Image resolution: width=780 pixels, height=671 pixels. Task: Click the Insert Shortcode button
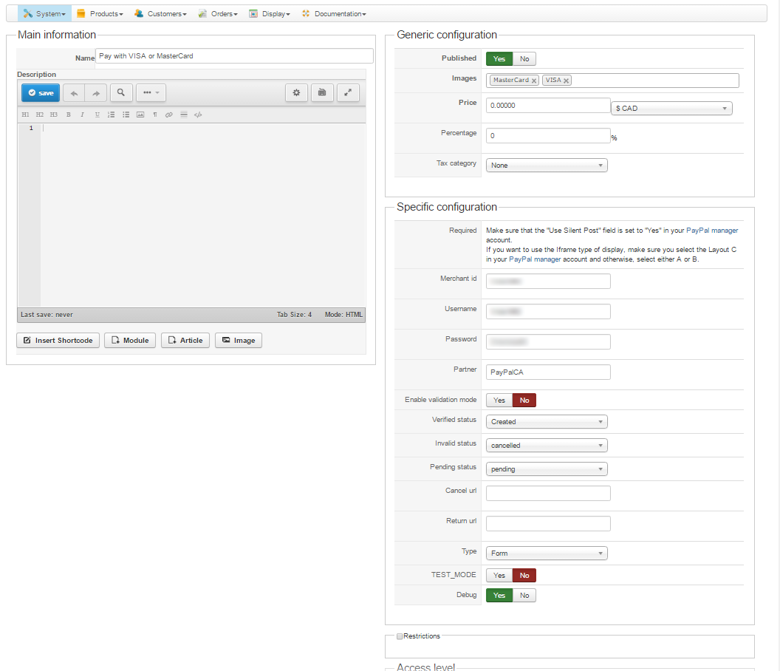pos(58,340)
